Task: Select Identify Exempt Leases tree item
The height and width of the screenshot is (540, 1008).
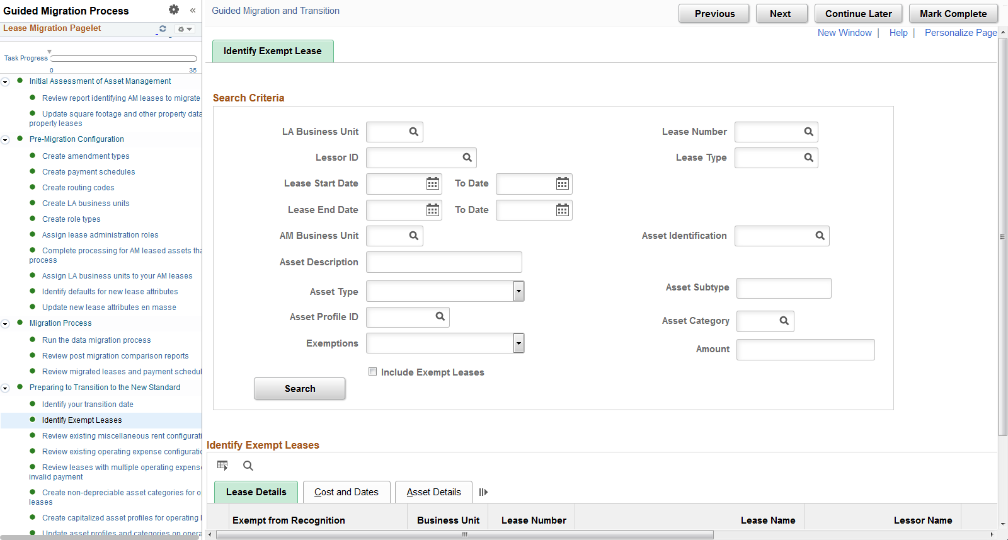Action: click(x=82, y=420)
